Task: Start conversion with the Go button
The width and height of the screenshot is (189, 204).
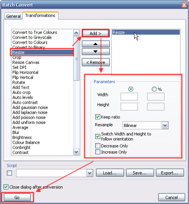Action: (x=17, y=197)
